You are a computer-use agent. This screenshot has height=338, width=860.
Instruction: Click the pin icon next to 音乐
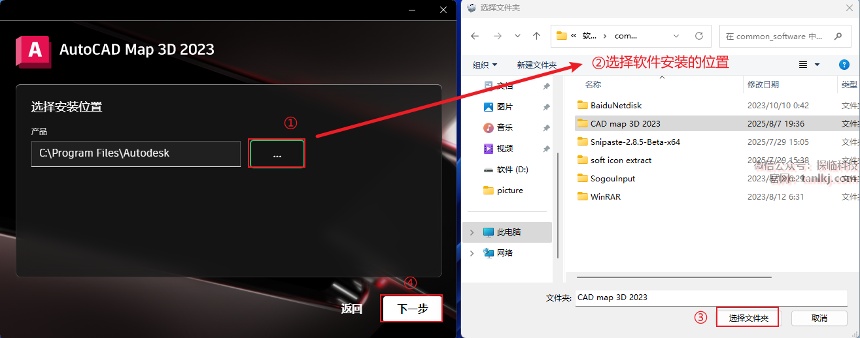[546, 128]
